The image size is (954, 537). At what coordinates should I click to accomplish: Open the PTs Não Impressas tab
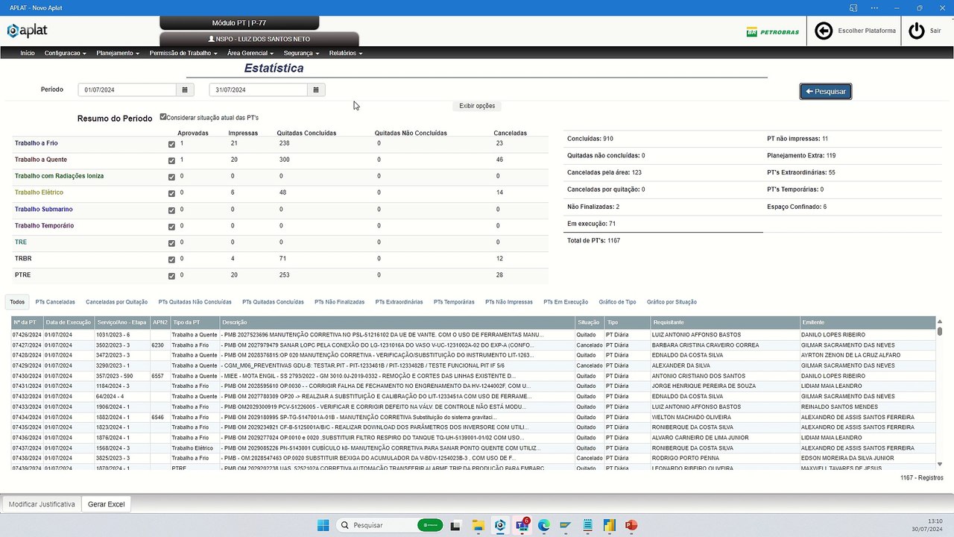(x=509, y=302)
